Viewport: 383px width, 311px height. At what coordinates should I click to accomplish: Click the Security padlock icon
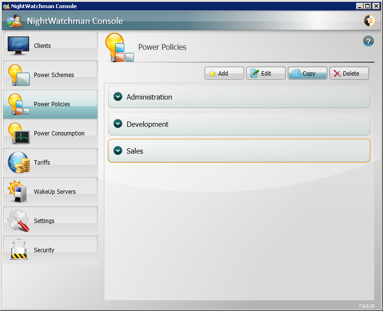(x=19, y=250)
